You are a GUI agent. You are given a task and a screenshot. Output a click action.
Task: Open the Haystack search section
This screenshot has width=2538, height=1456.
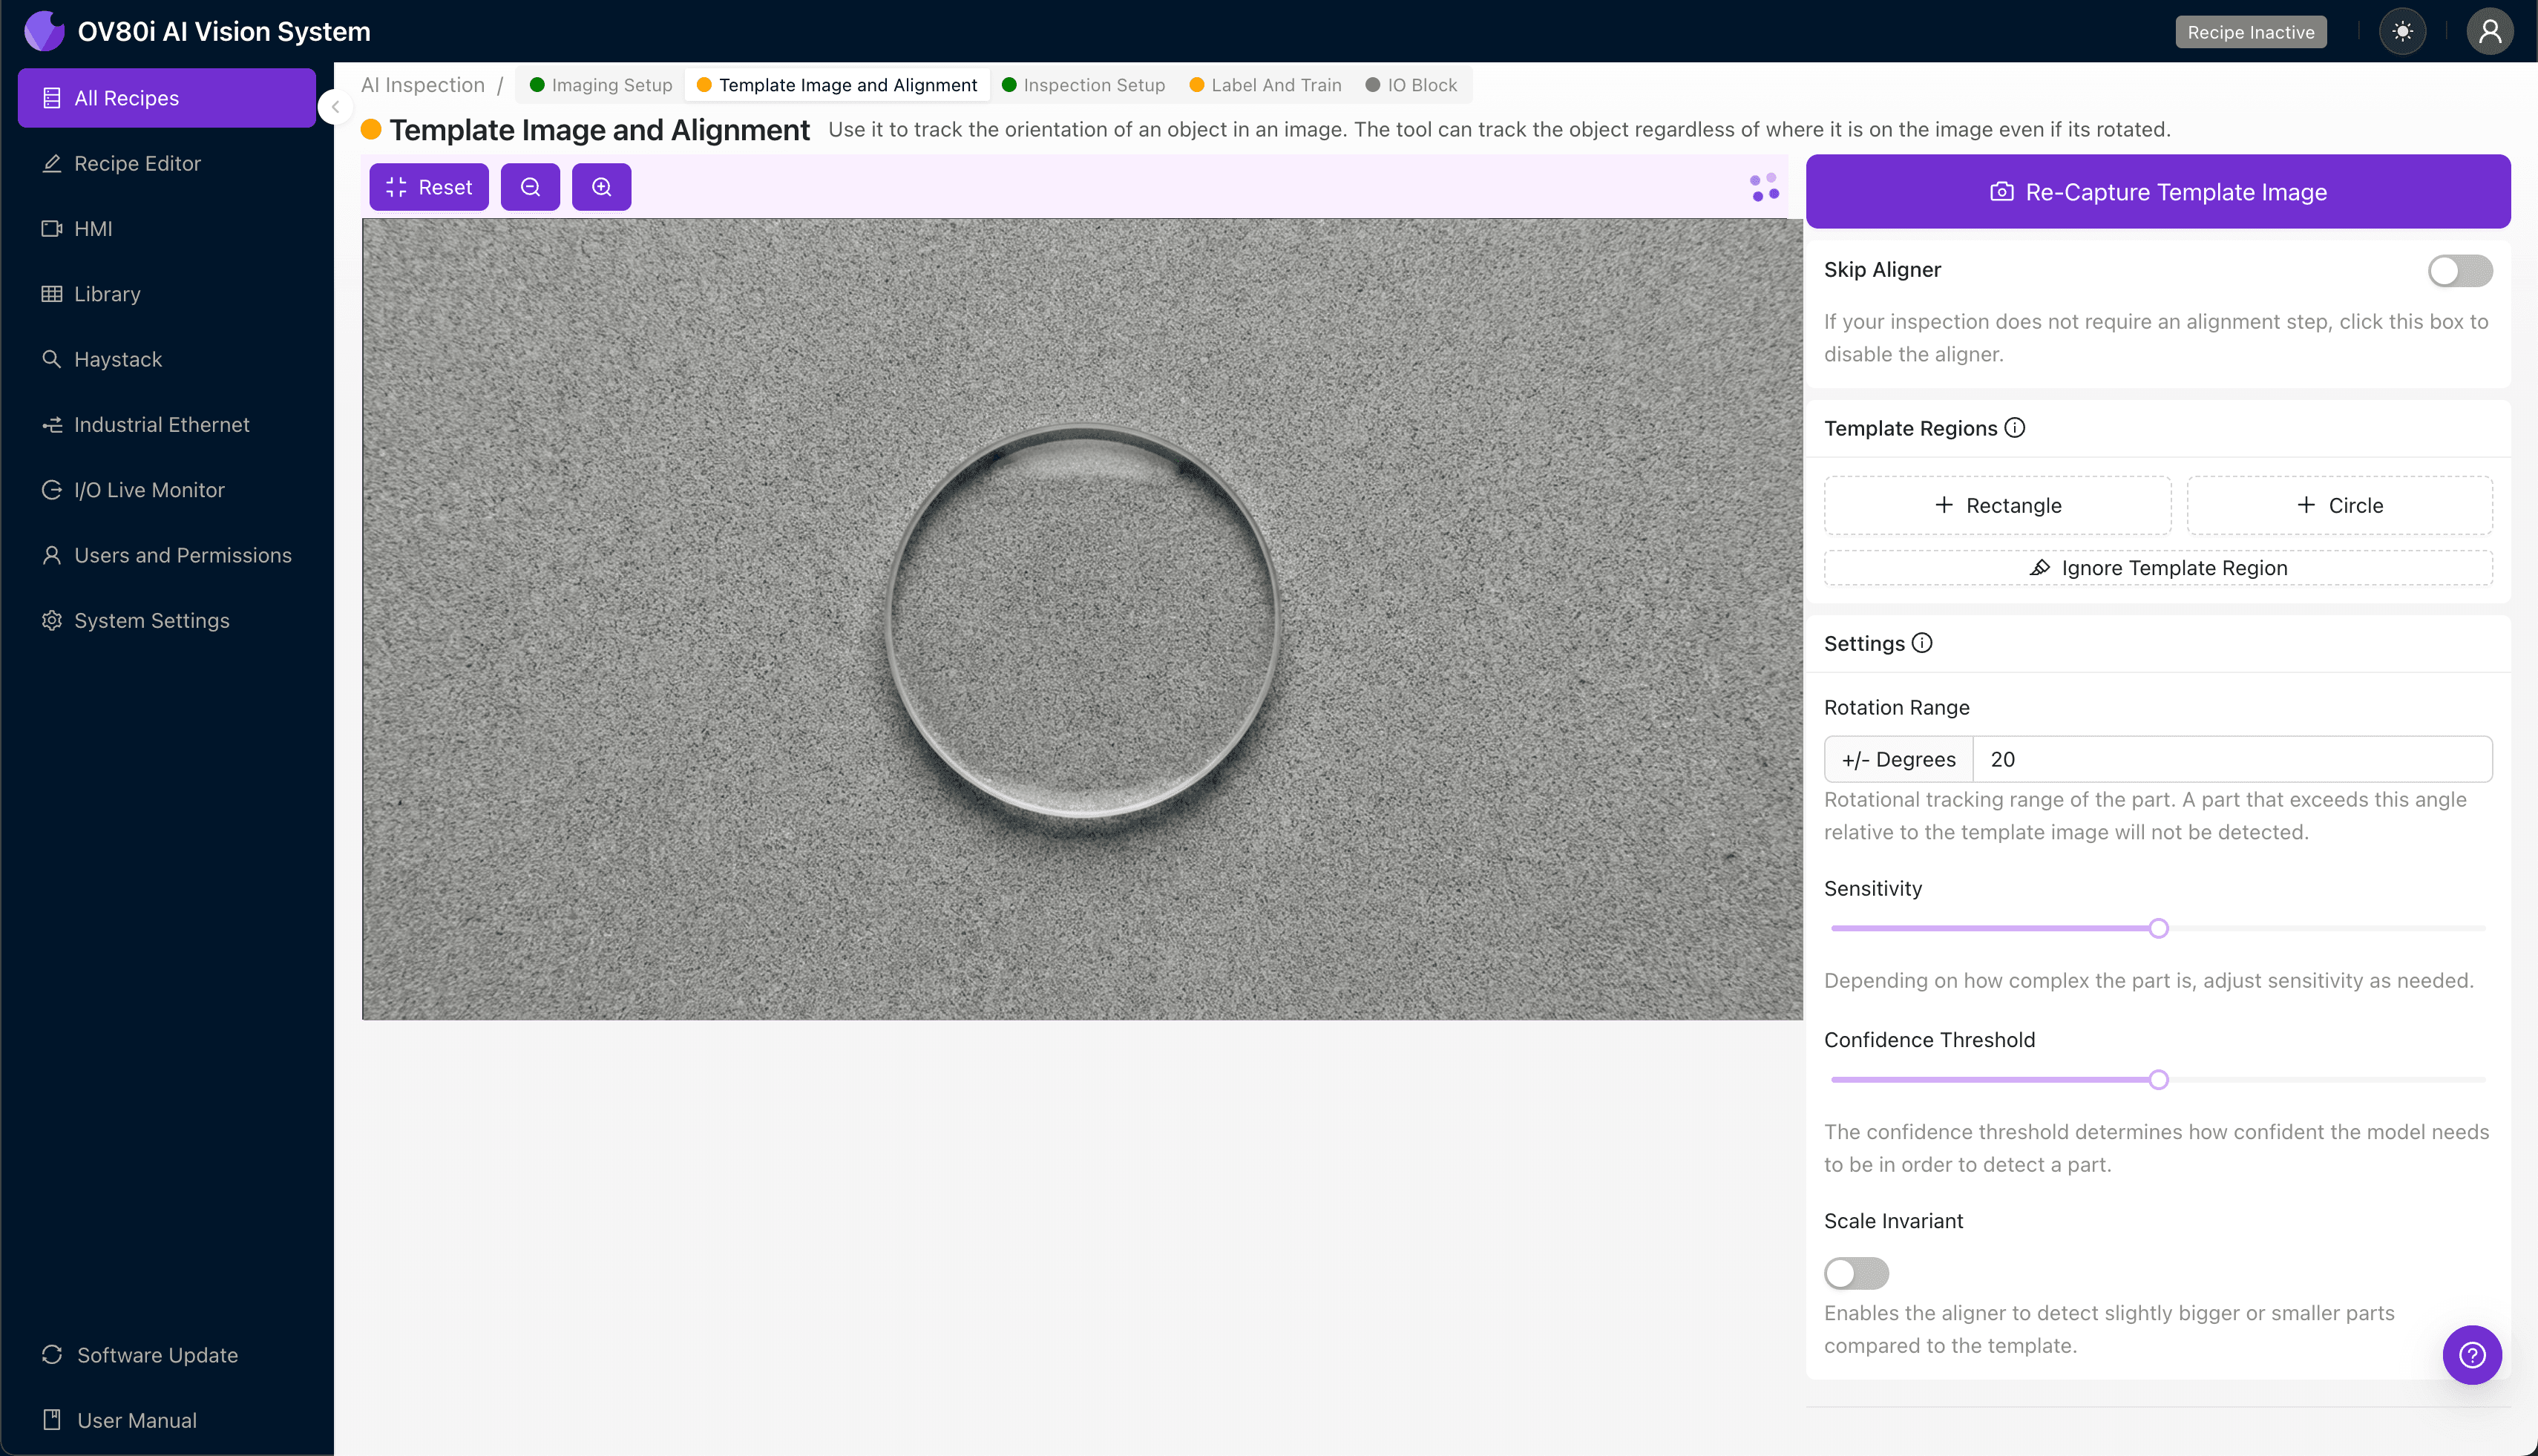118,359
